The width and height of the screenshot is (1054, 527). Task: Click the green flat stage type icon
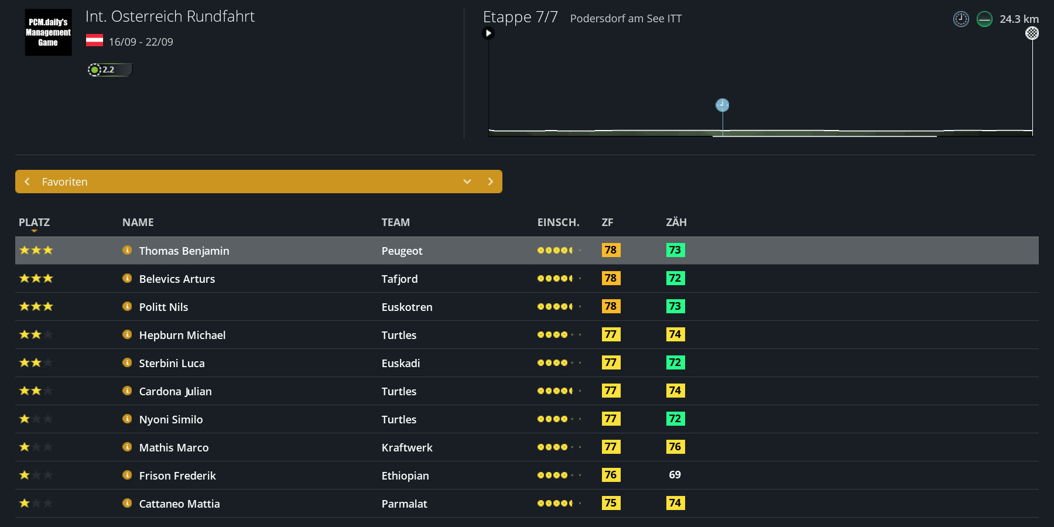click(x=984, y=19)
